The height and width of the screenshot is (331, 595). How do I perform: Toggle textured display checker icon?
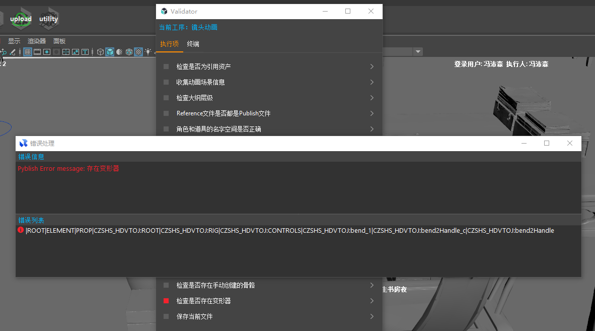pyautogui.click(x=138, y=52)
